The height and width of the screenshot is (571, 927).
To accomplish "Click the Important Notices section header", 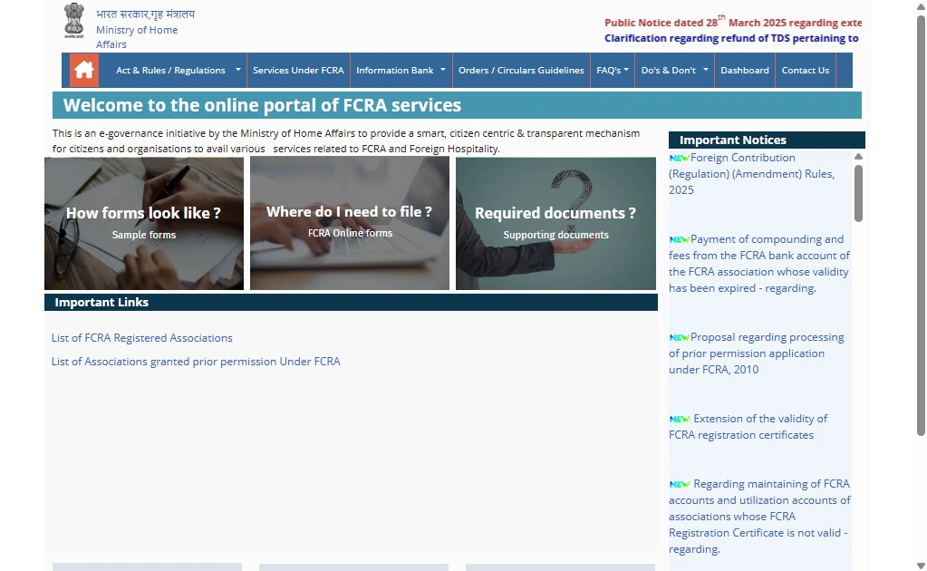I will [767, 140].
